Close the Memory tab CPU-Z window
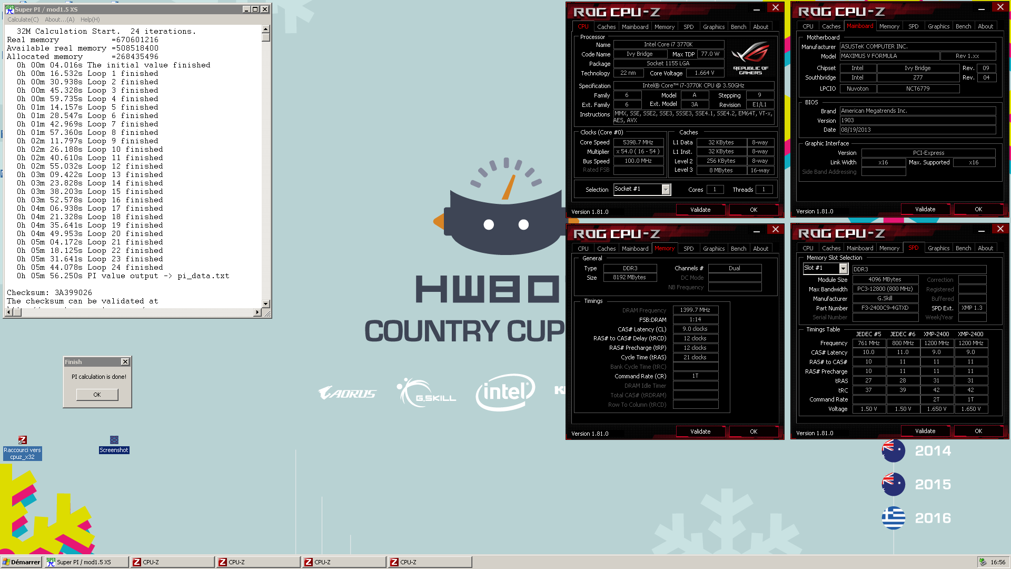Image resolution: width=1011 pixels, height=569 pixels. pos(775,229)
